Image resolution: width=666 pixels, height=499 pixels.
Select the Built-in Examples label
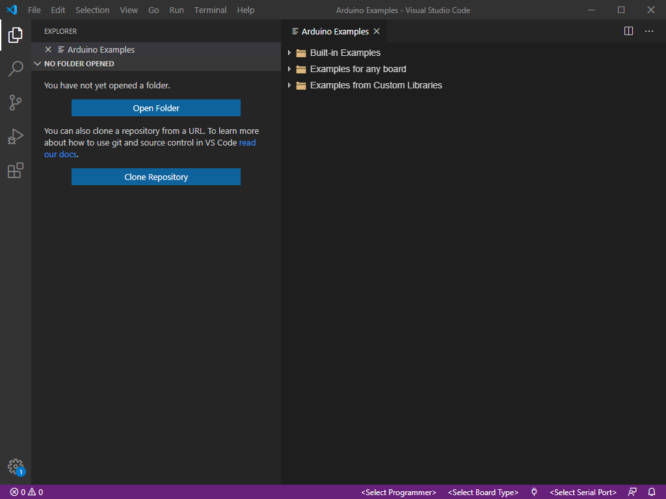coord(345,53)
